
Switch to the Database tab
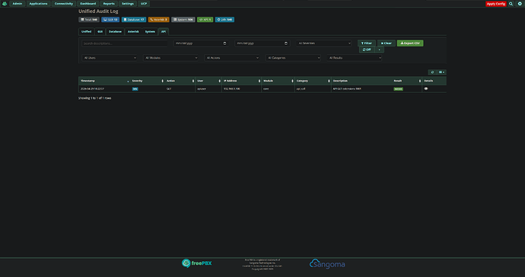tap(115, 32)
